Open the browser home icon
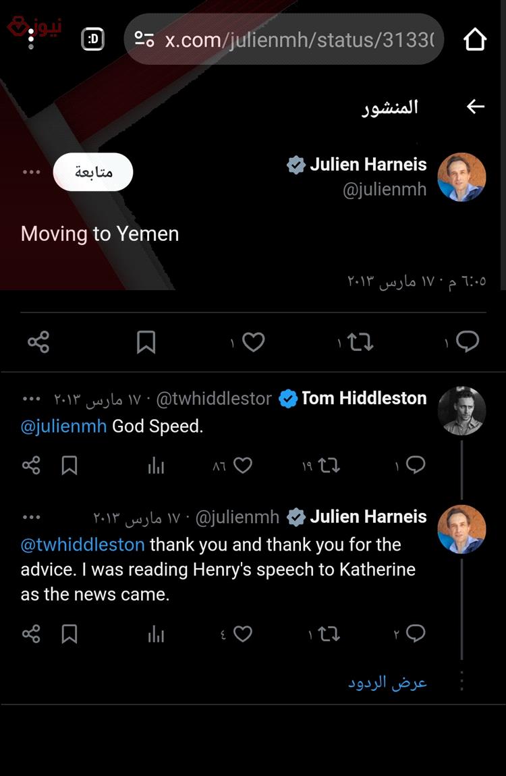This screenshot has height=776, width=506. coord(475,40)
